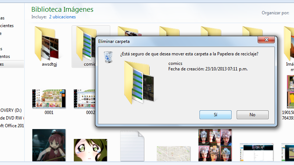Click the Biblioteca Imágenes heading
The height and width of the screenshot is (165, 294).
[62, 10]
